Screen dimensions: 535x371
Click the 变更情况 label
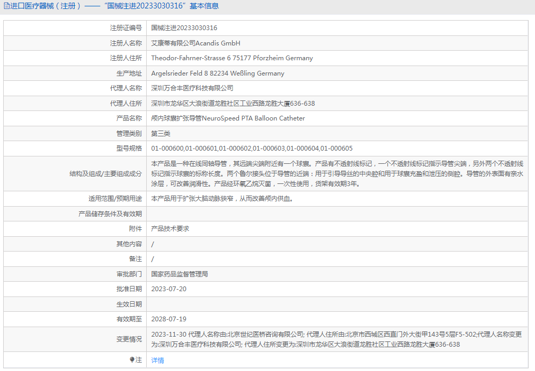coord(129,339)
